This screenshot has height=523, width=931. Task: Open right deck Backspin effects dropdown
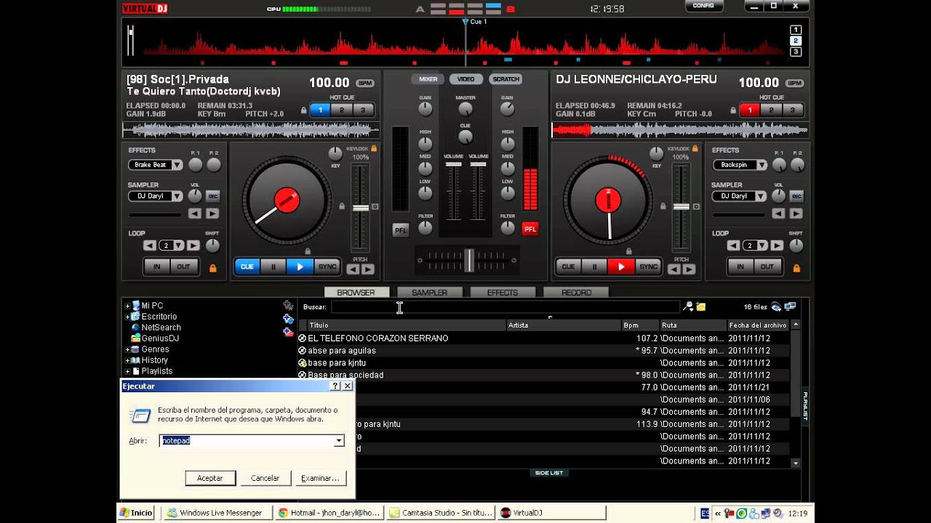[762, 165]
